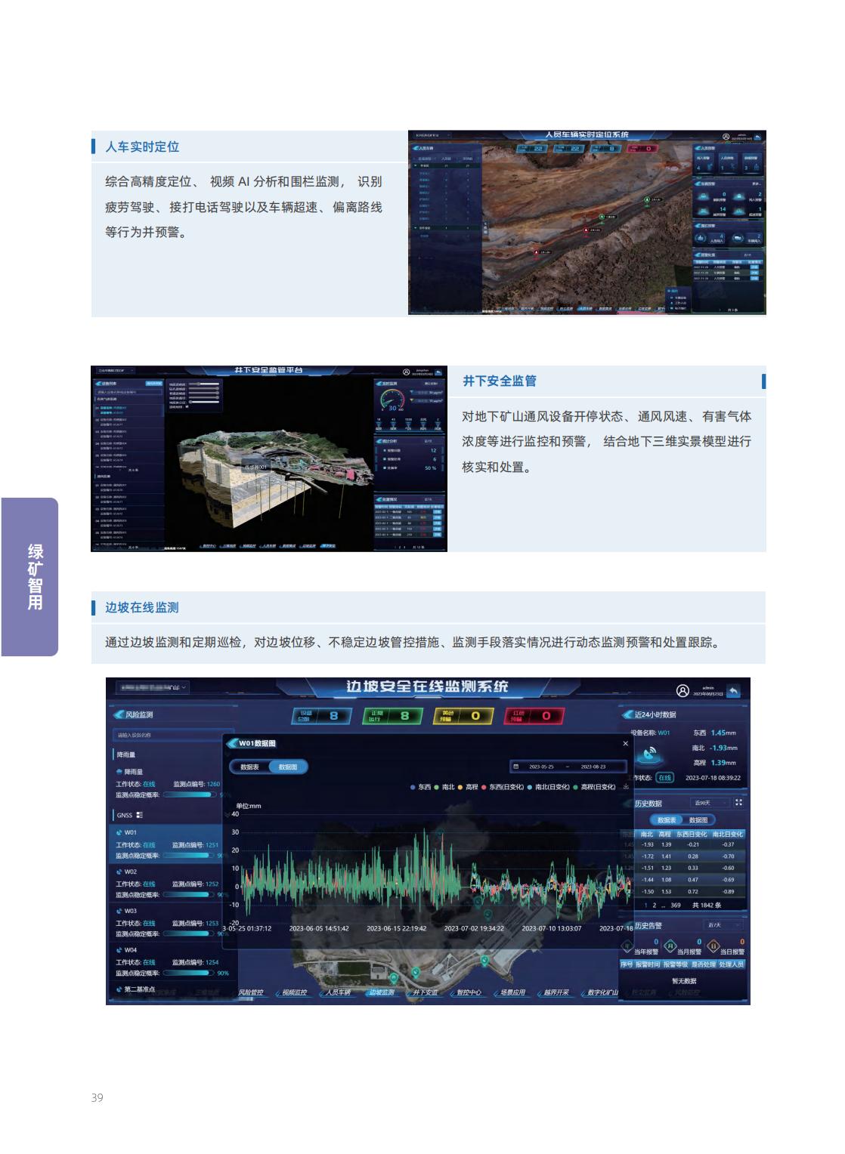Click the back arrow icon in 人员车辆实时定位系统 header

click(757, 137)
